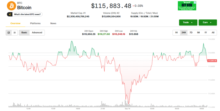Go to the News tab
The image size is (220, 111).
click(53, 24)
